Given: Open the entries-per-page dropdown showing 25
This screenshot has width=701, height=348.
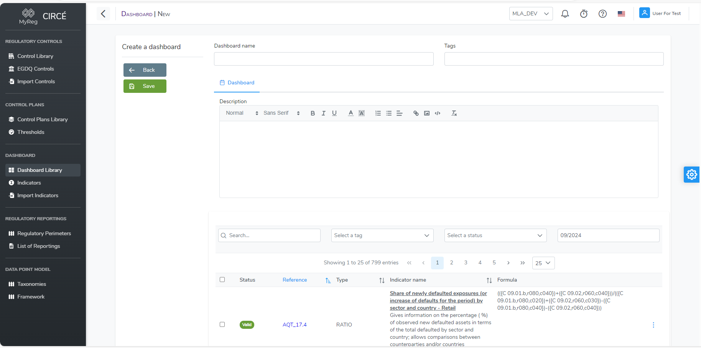Looking at the screenshot, I should click(x=543, y=263).
